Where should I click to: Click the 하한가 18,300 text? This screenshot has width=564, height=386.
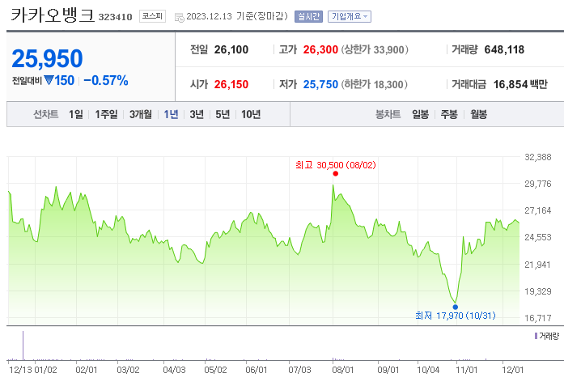pyautogui.click(x=374, y=84)
